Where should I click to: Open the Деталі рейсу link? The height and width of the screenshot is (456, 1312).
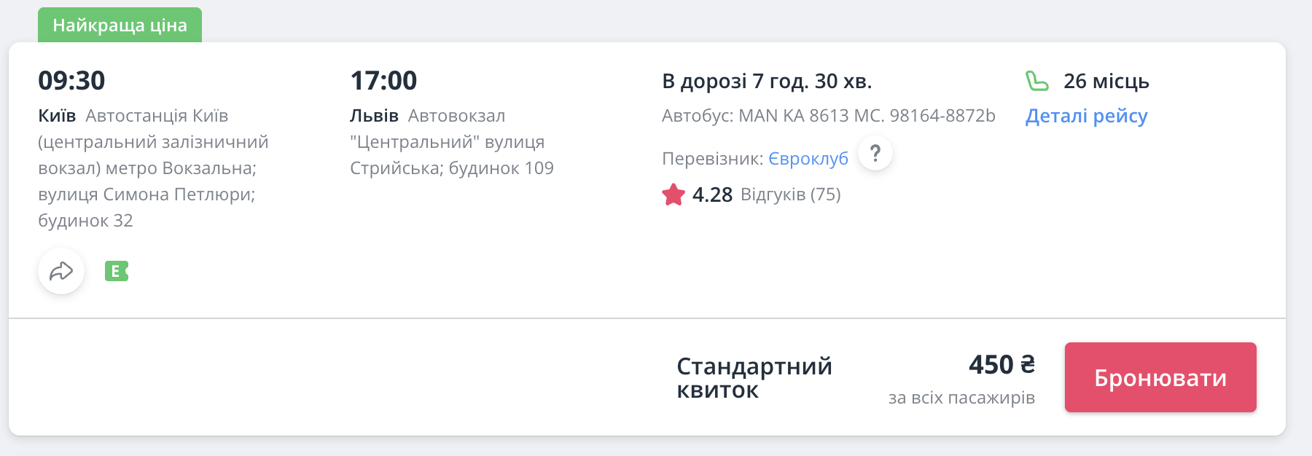click(1086, 116)
